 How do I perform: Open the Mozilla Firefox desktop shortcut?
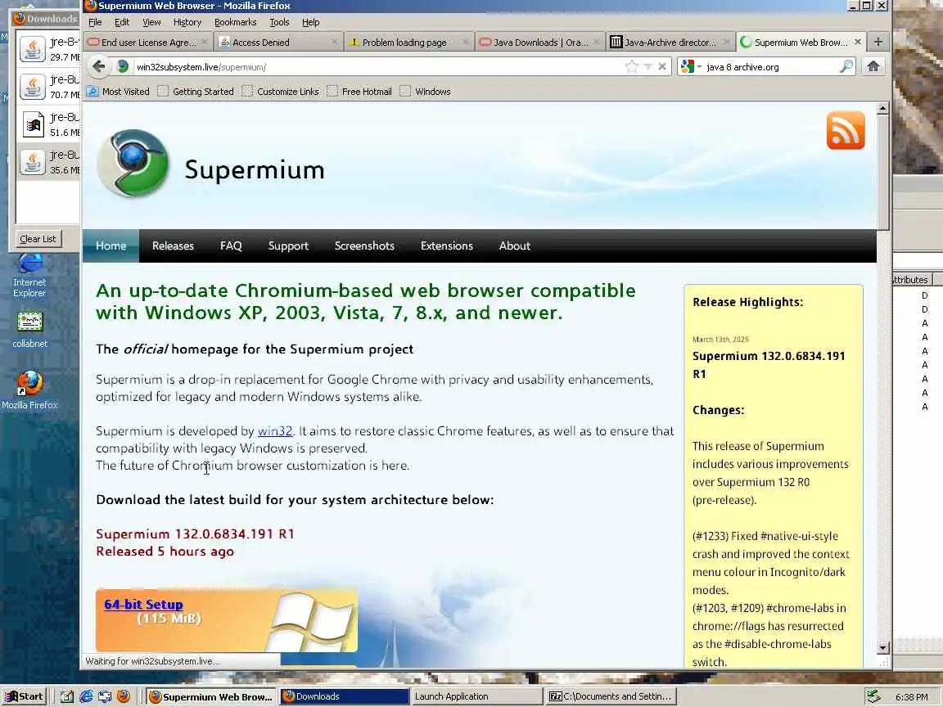pos(29,390)
